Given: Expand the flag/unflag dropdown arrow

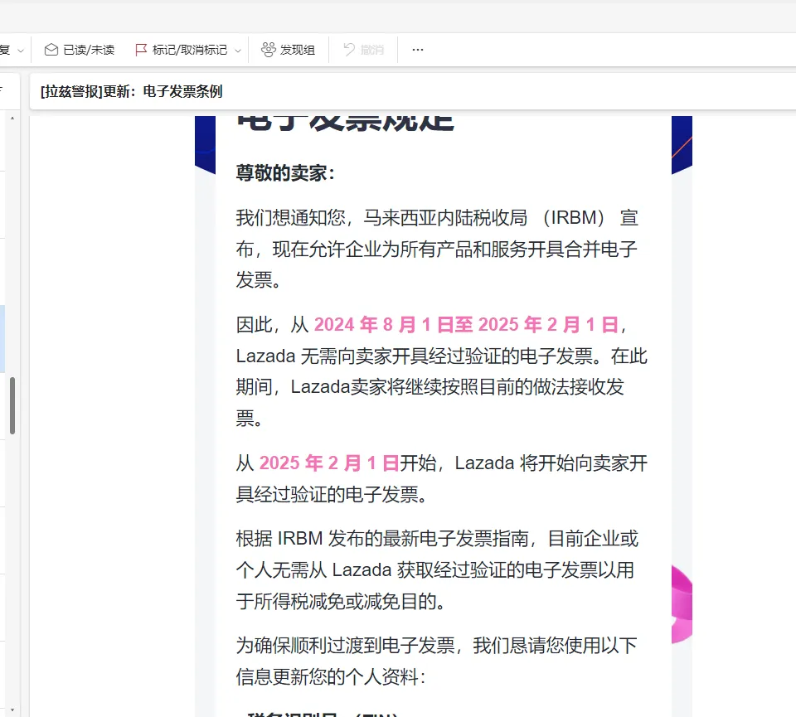Looking at the screenshot, I should click(238, 51).
